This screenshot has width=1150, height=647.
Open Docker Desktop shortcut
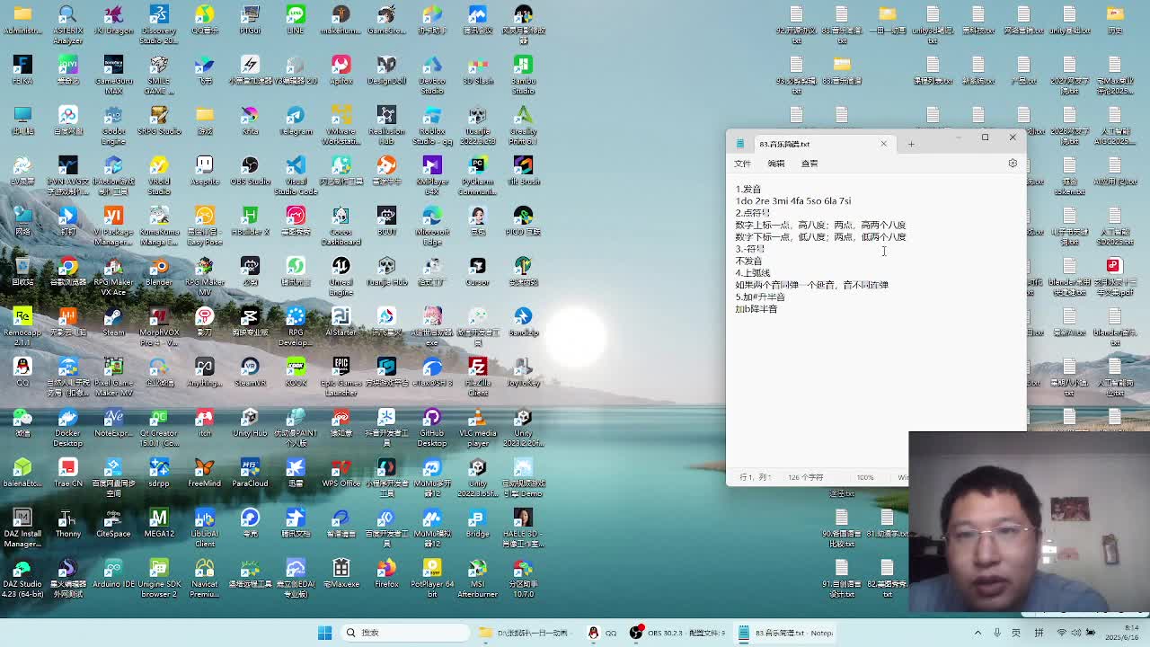coord(67,419)
